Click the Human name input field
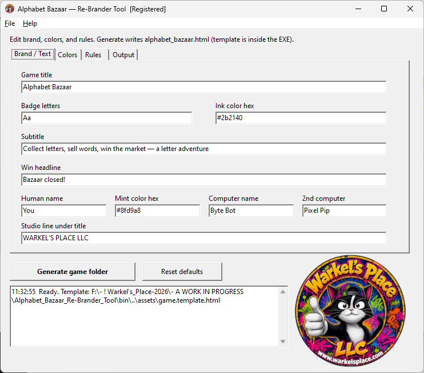This screenshot has width=424, height=373. [x=63, y=211]
